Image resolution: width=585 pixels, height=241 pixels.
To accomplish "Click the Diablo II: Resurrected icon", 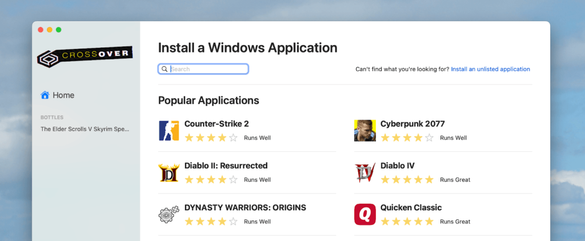I will pos(169,172).
